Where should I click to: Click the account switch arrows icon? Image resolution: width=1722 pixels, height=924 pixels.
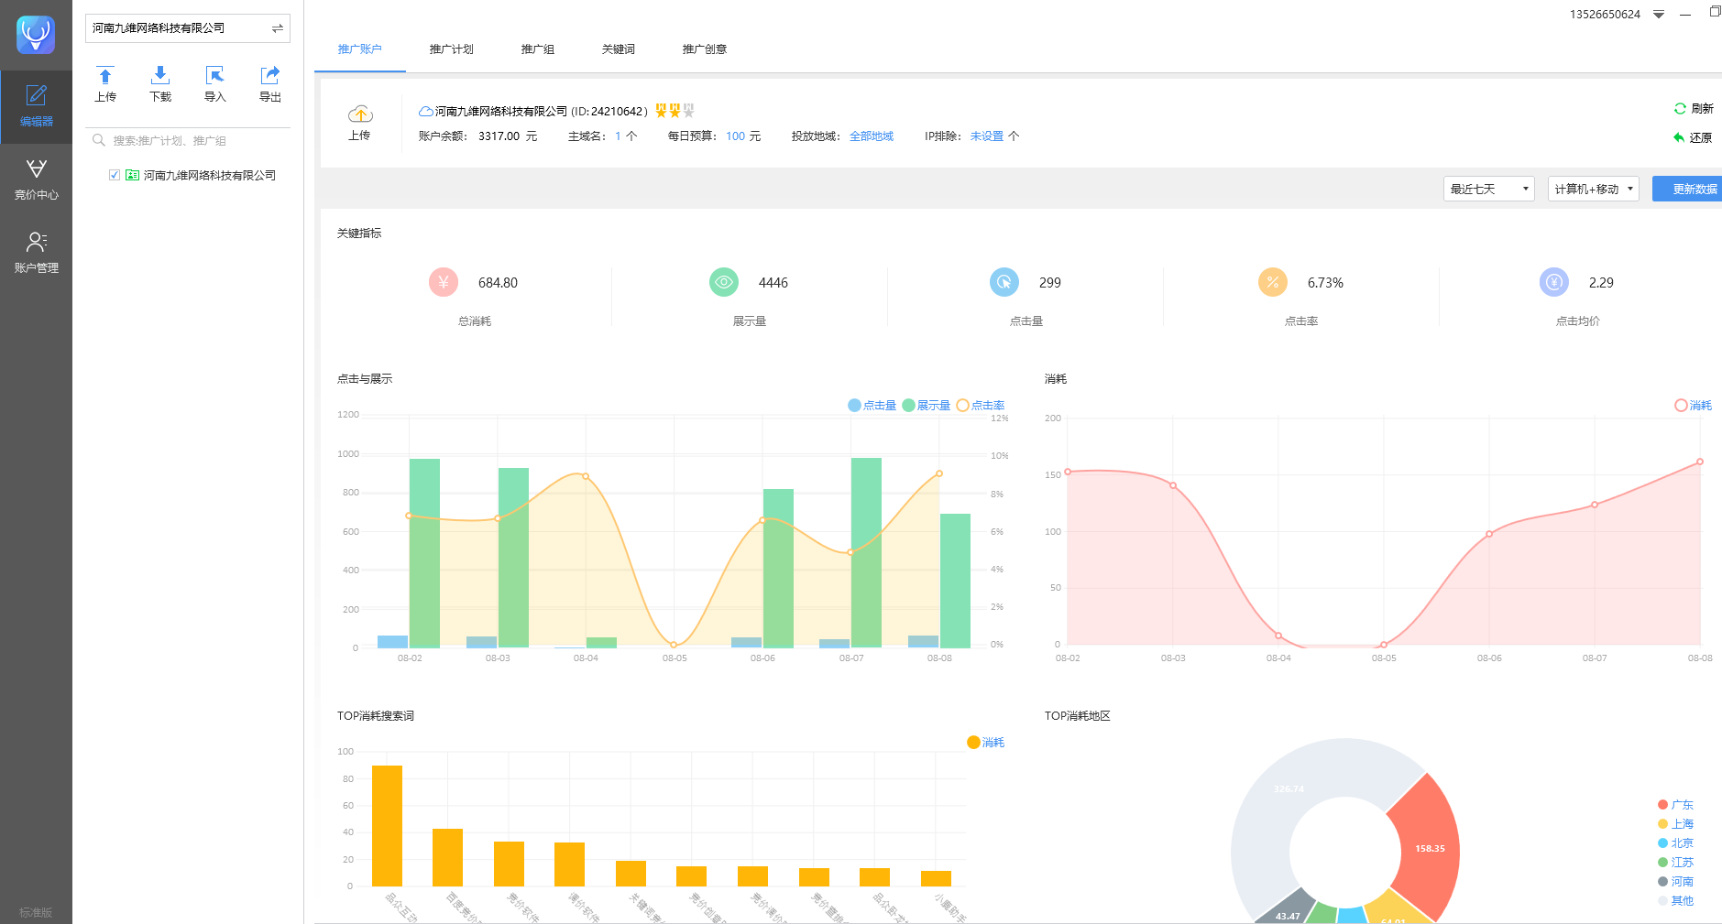pos(277,28)
